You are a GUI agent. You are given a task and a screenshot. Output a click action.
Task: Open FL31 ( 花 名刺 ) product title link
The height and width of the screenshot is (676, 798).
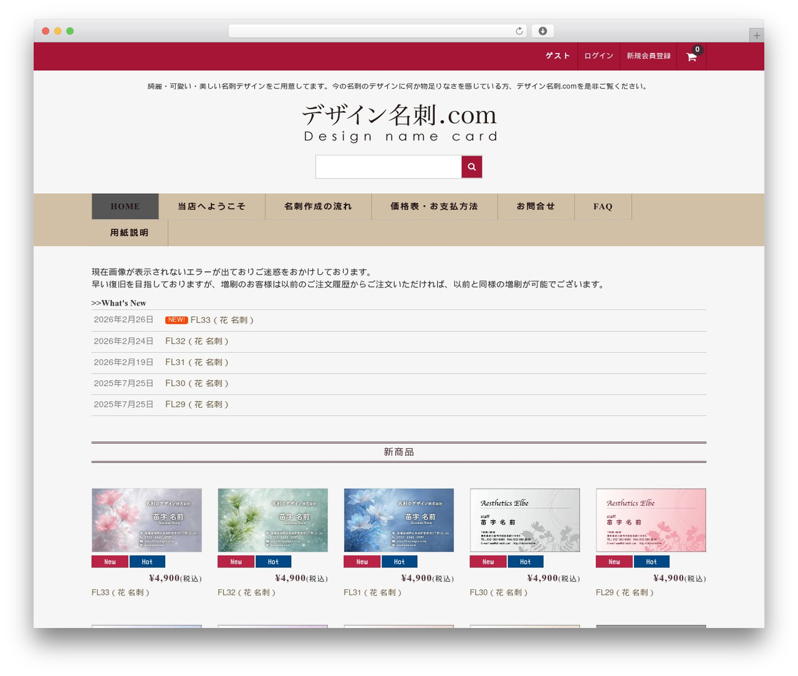click(373, 592)
